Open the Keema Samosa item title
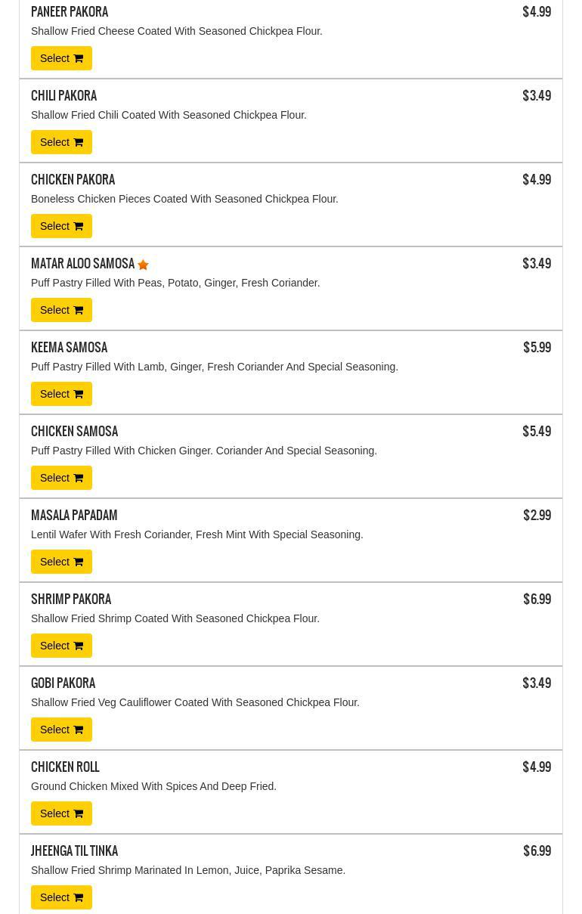This screenshot has height=914, width=582. (70, 348)
